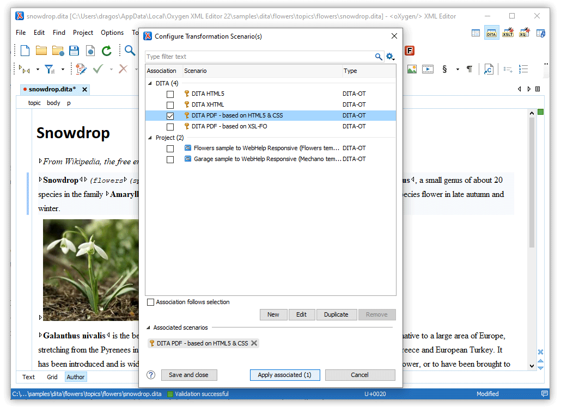This screenshot has height=408, width=561.
Task: Insert image via the picture icon
Action: (412, 69)
